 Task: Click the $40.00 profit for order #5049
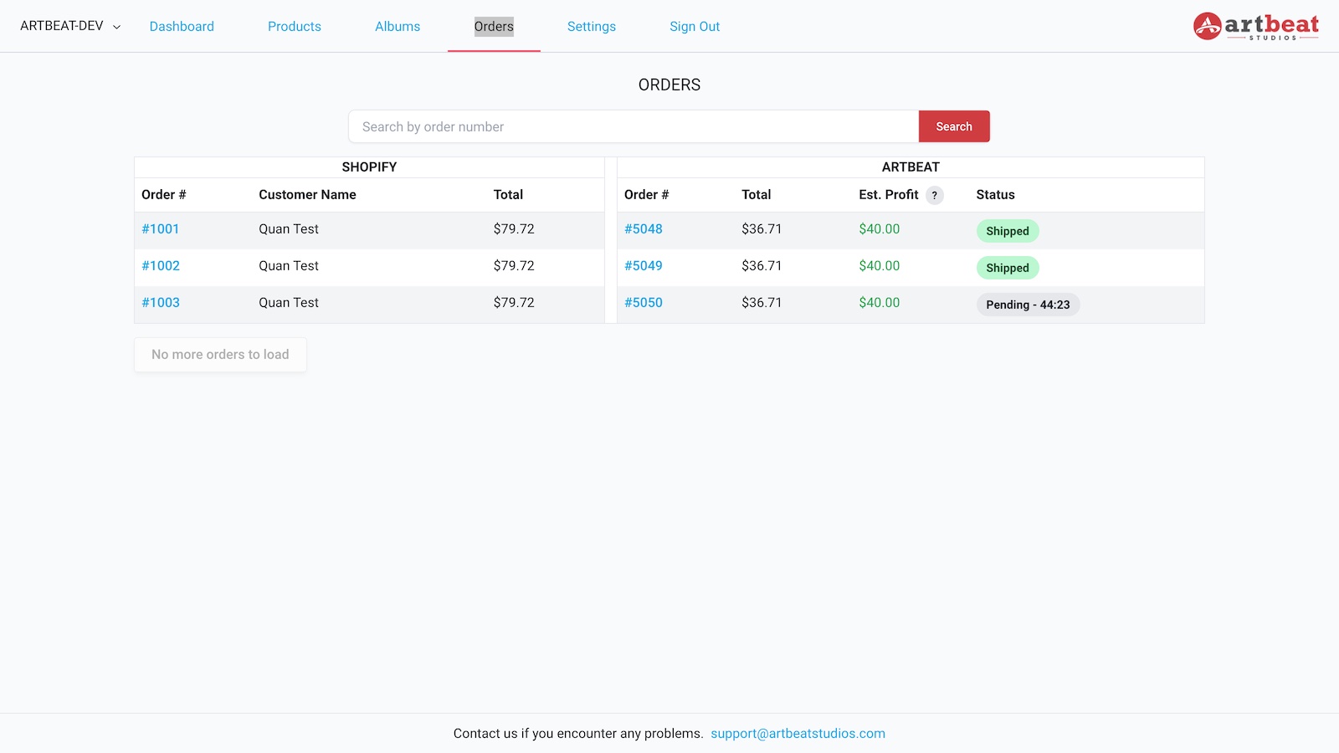click(x=880, y=265)
